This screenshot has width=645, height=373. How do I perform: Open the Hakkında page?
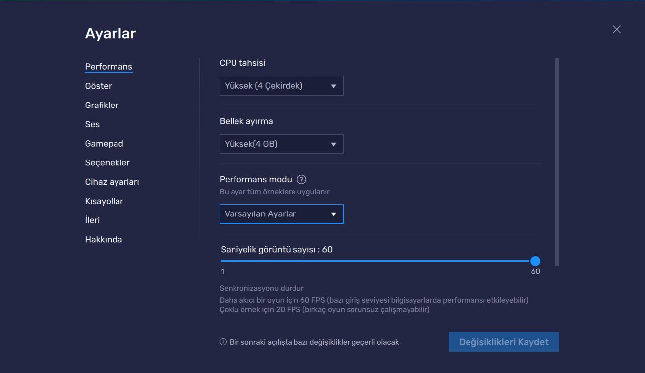[104, 240]
